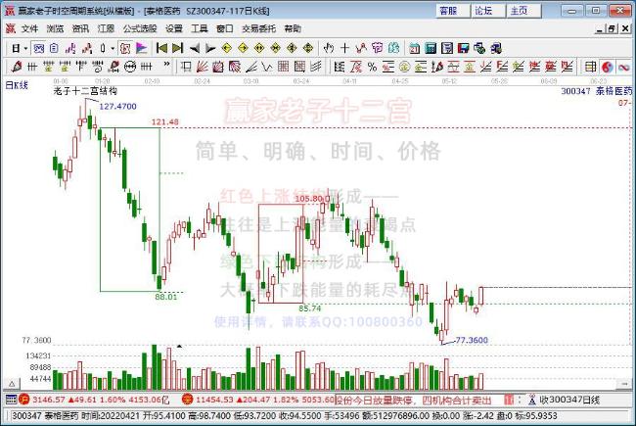Open the candlestick style dropdown arrow

pyautogui.click(x=113, y=48)
